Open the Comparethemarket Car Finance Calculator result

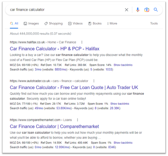click(54, 127)
